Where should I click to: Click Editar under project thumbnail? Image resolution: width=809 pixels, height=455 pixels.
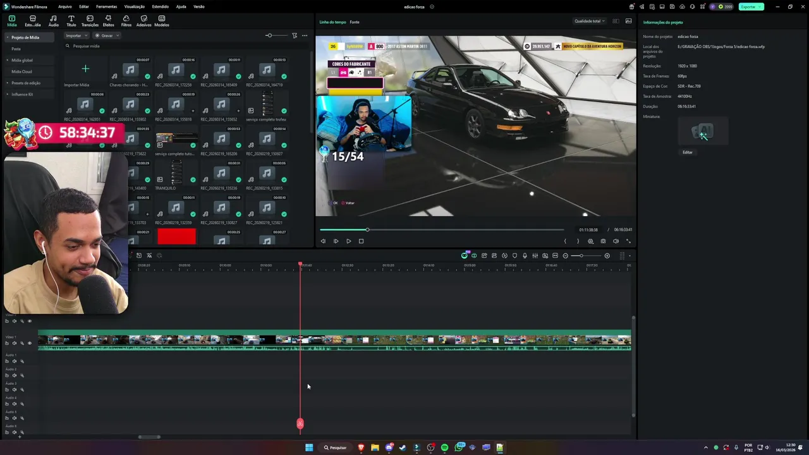pyautogui.click(x=688, y=152)
